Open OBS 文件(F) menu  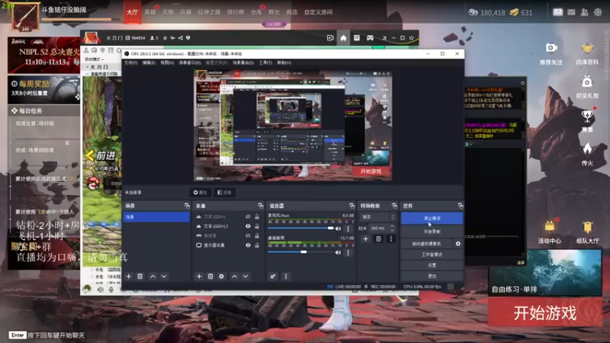[130, 63]
